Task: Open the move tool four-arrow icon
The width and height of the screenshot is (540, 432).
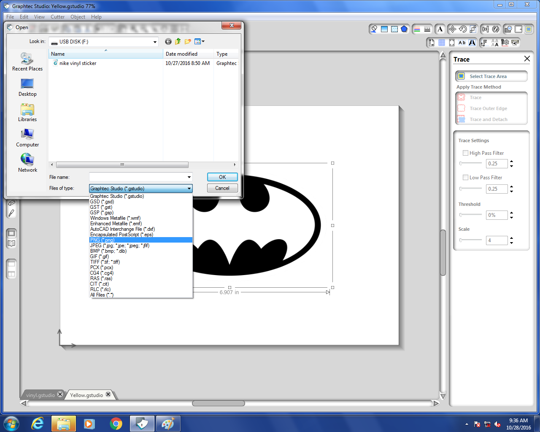Action: click(453, 29)
